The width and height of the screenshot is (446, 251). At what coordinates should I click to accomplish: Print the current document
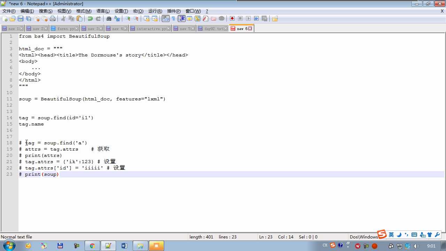click(53, 18)
